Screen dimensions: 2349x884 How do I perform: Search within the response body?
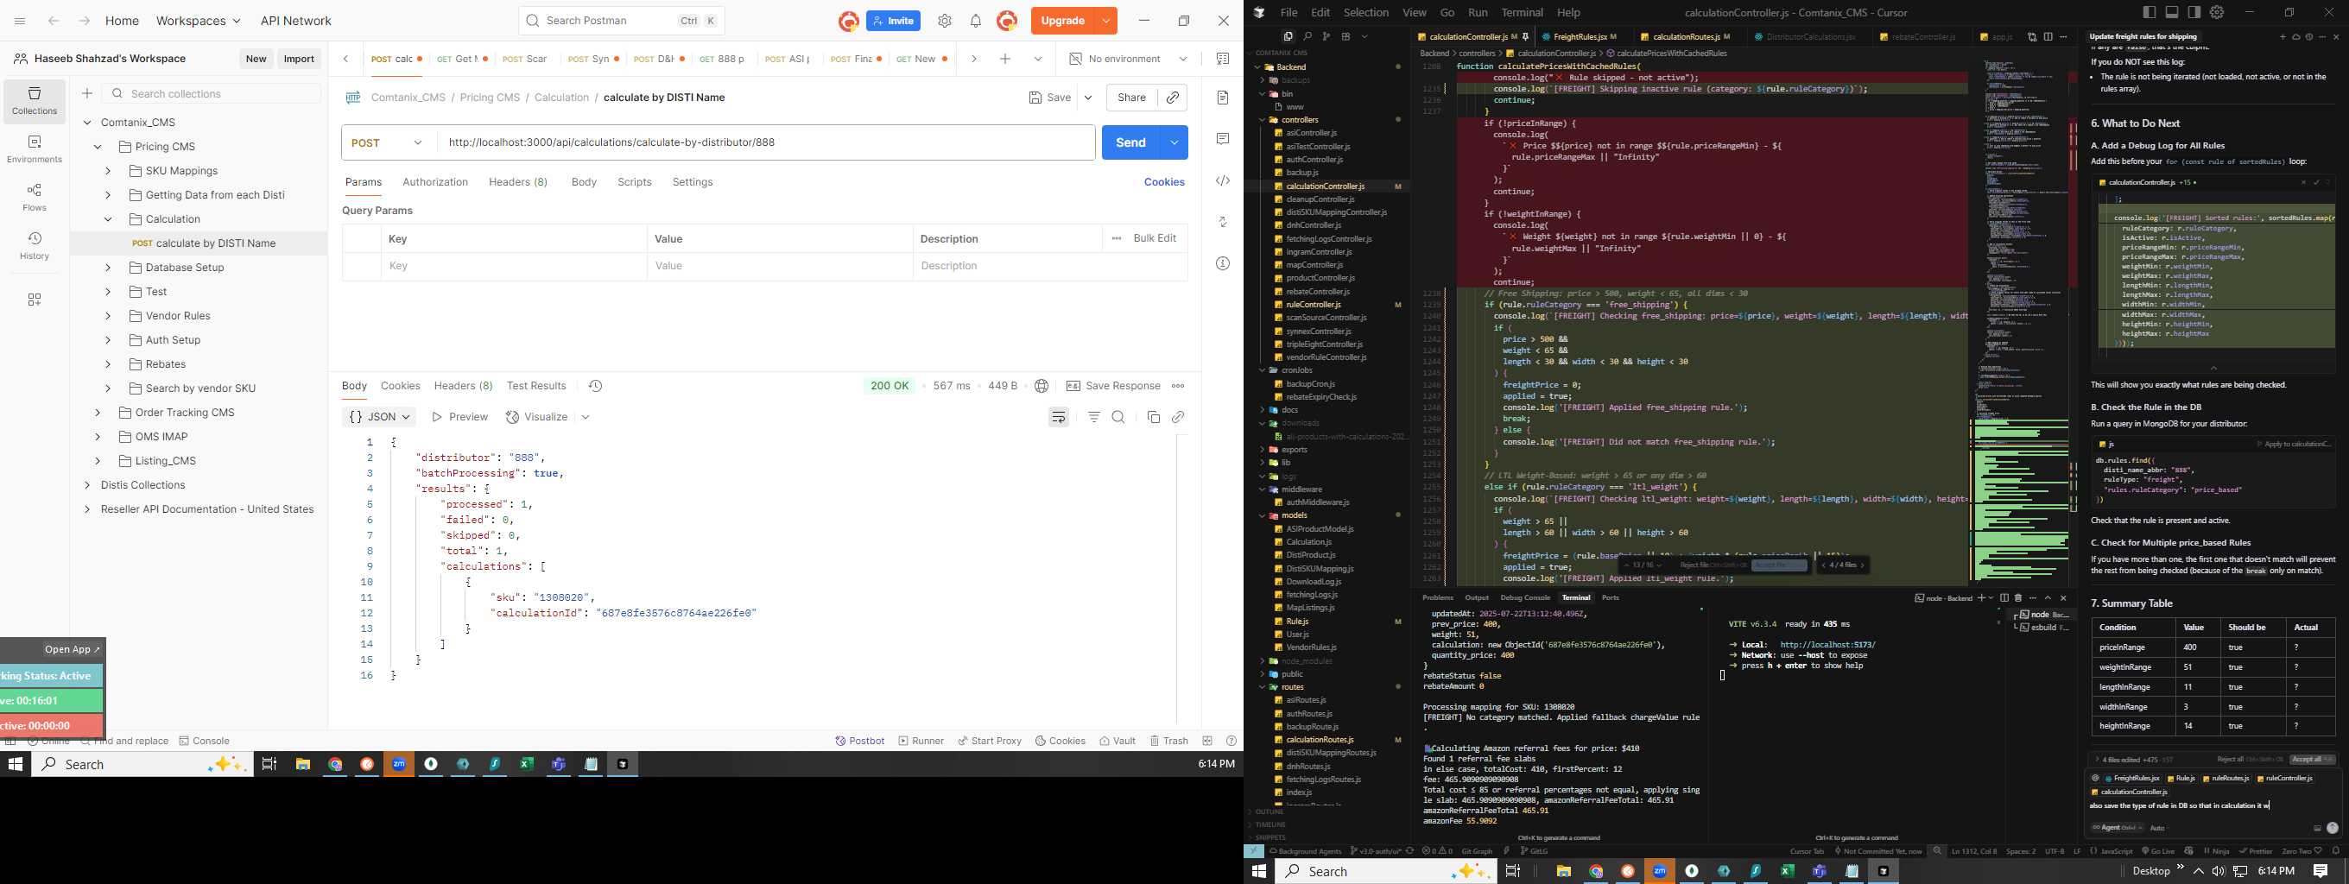[x=1118, y=416]
